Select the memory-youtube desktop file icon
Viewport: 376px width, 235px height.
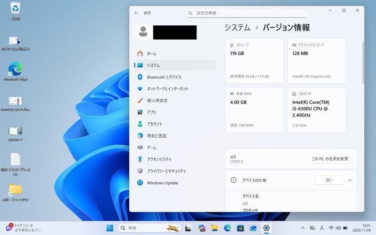(x=16, y=104)
